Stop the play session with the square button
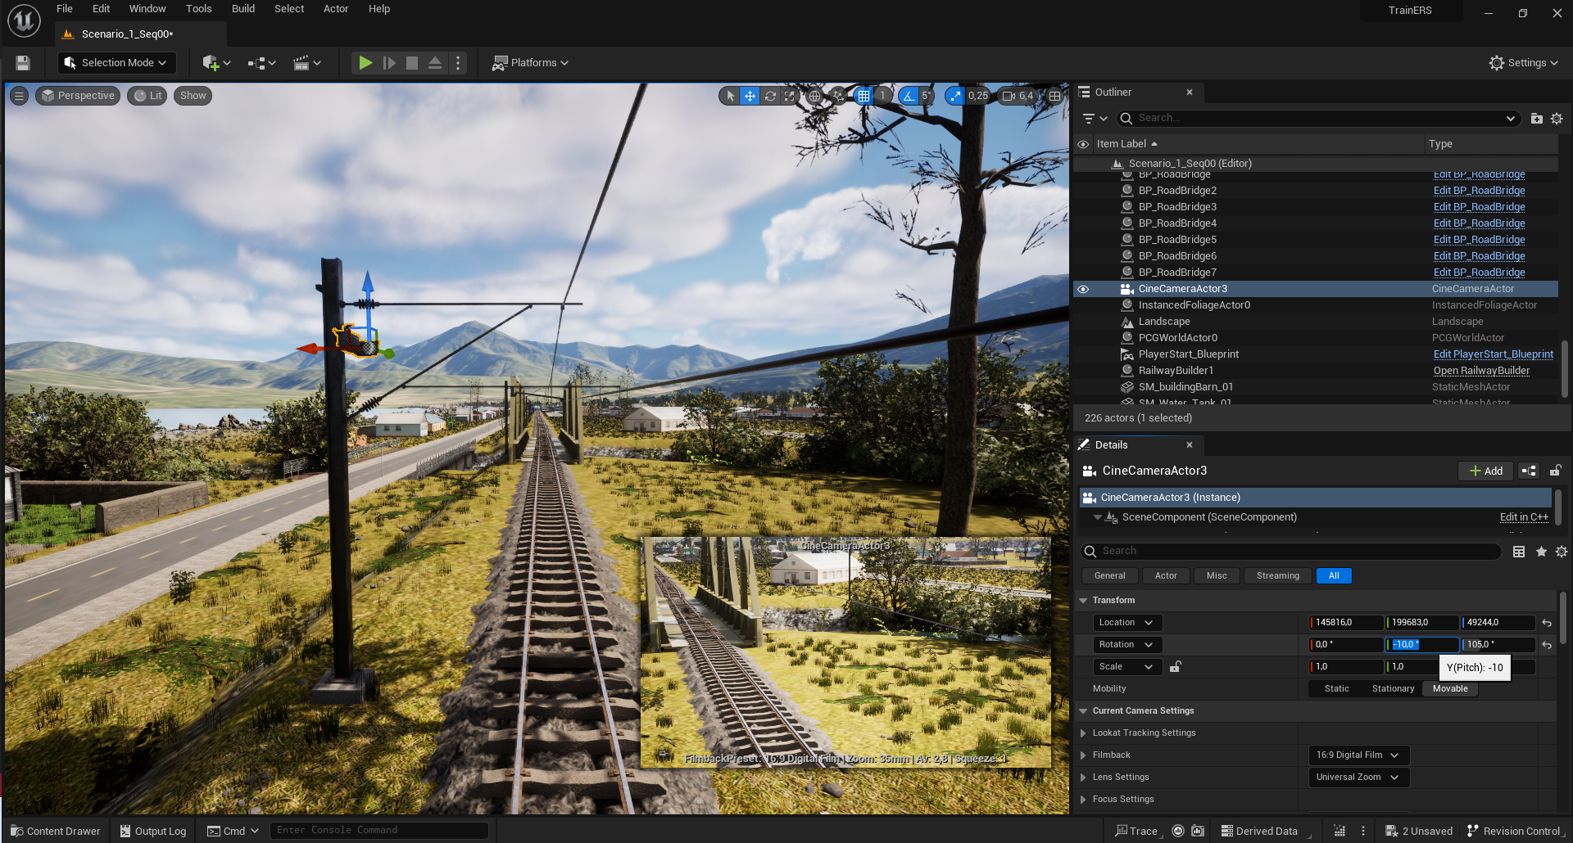This screenshot has height=843, width=1573. coord(412,63)
